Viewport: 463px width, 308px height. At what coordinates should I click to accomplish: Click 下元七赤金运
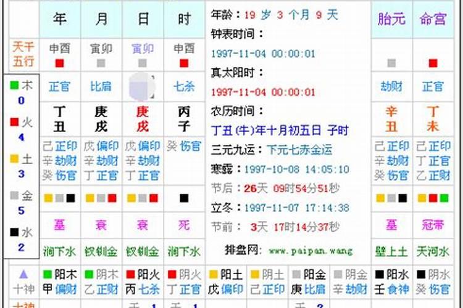[299, 150]
